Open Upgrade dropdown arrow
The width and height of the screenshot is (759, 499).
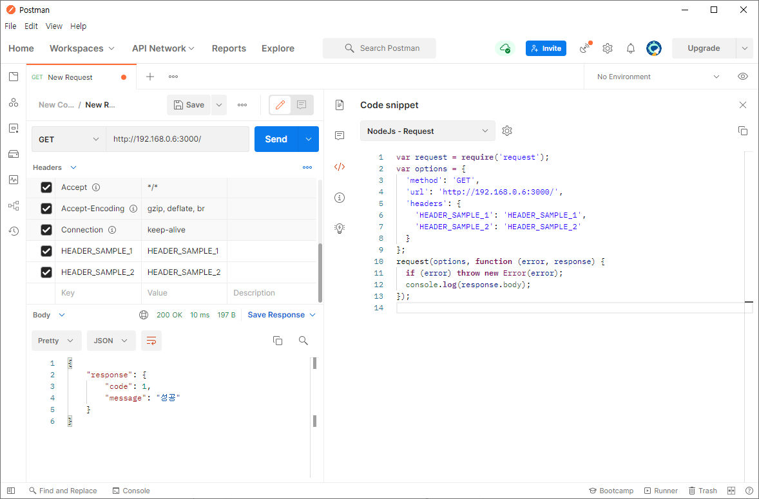click(x=744, y=48)
